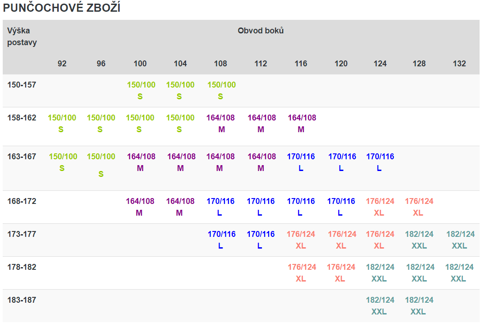
Task: Click size XL cell for height 178-182, hips 116
Action: coord(302,273)
